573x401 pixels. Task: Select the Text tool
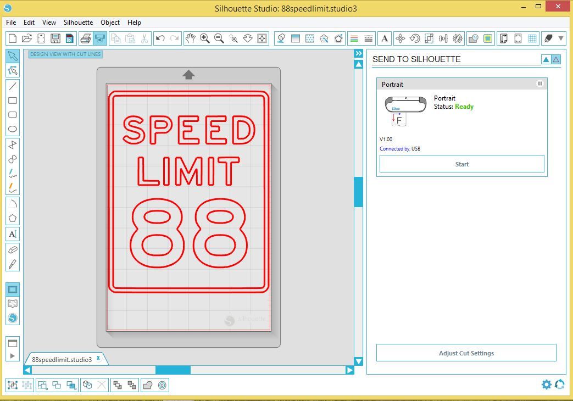pyautogui.click(x=12, y=234)
